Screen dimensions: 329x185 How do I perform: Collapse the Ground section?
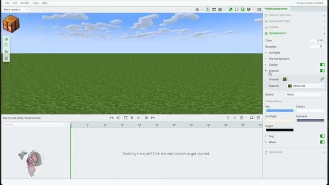point(266,71)
